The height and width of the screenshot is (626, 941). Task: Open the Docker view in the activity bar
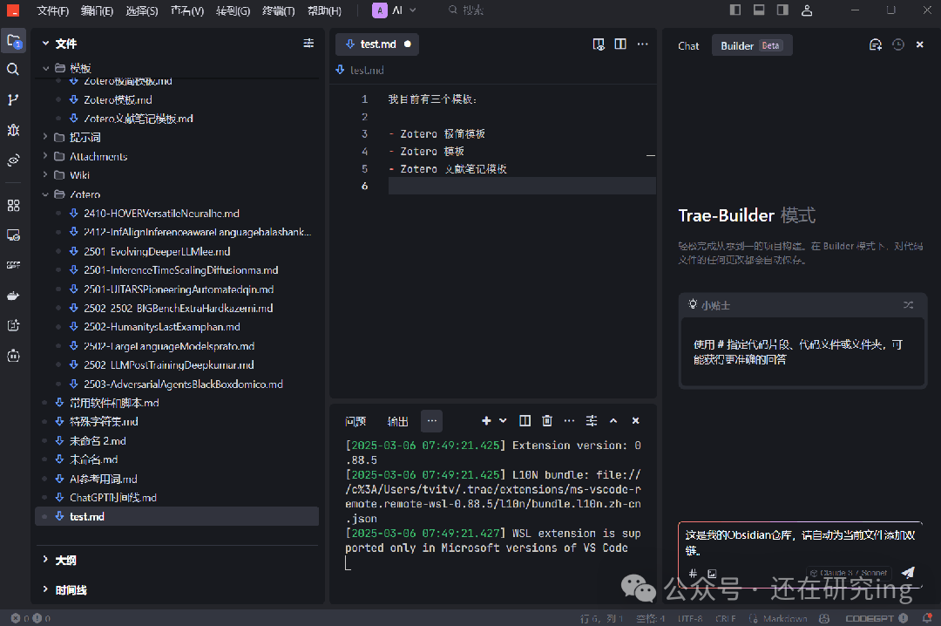(12, 295)
